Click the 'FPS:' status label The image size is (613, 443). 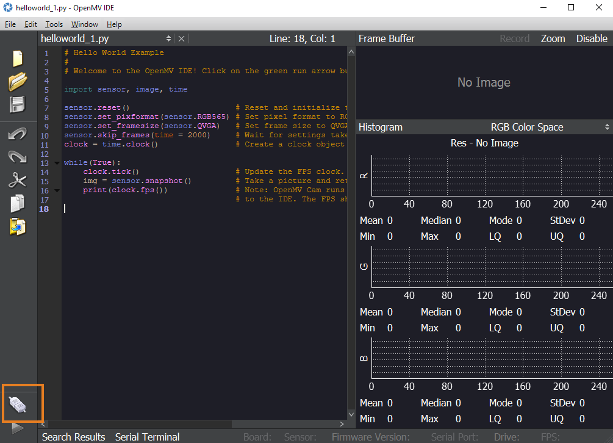click(550, 437)
